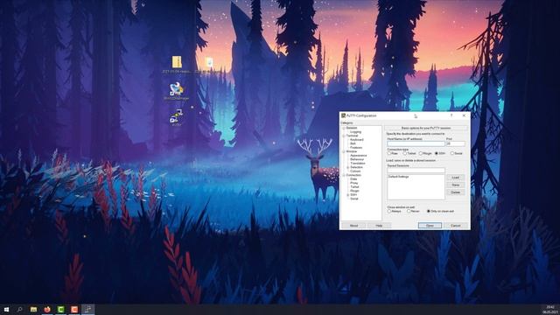Open Rlogin category in the tree
This screenshot has height=315, width=560.
[354, 191]
